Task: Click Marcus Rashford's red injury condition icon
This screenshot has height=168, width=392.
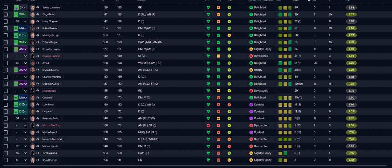Action: coord(208,125)
